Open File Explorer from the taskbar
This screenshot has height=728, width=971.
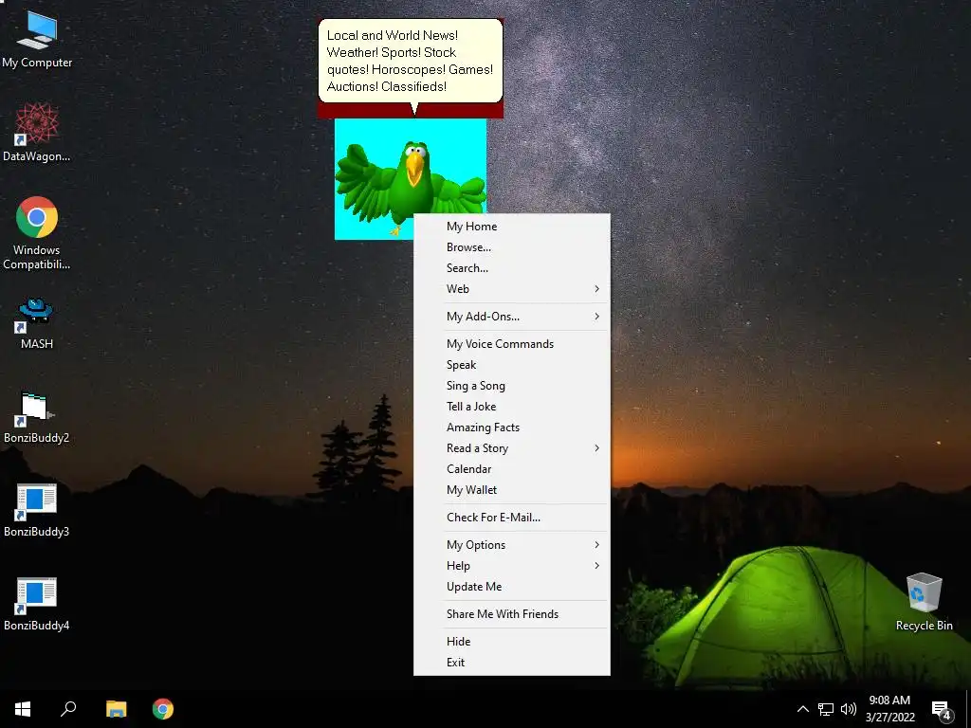tap(116, 709)
